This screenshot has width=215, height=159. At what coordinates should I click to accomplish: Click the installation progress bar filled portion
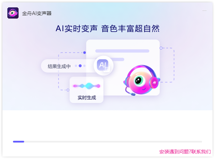19,141
